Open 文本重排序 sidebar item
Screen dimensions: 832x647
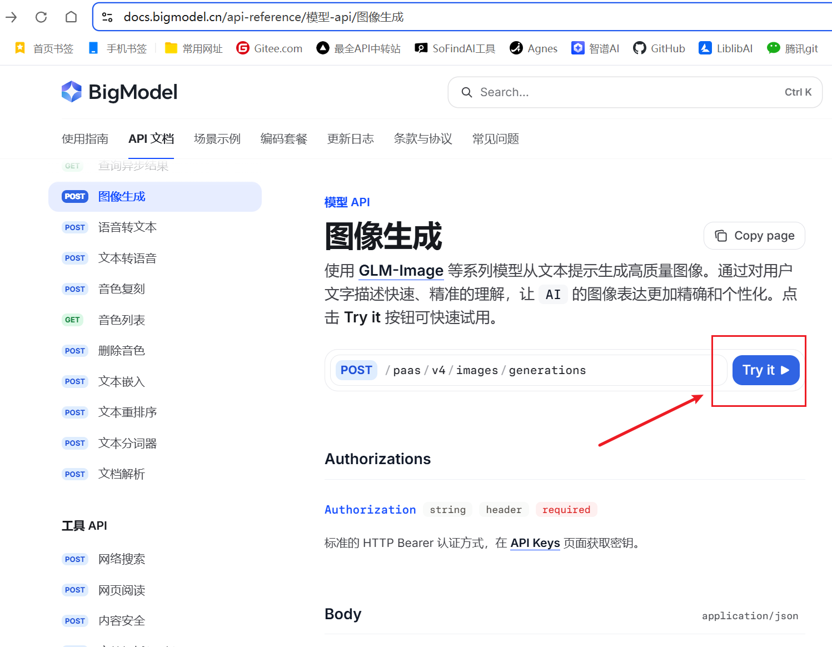tap(155, 412)
